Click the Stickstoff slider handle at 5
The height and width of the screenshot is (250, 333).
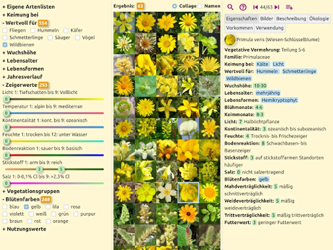pyautogui.click(x=61, y=169)
